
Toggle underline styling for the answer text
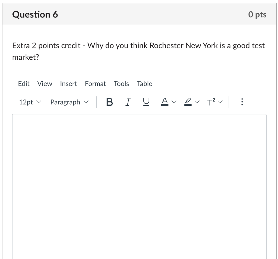click(146, 102)
